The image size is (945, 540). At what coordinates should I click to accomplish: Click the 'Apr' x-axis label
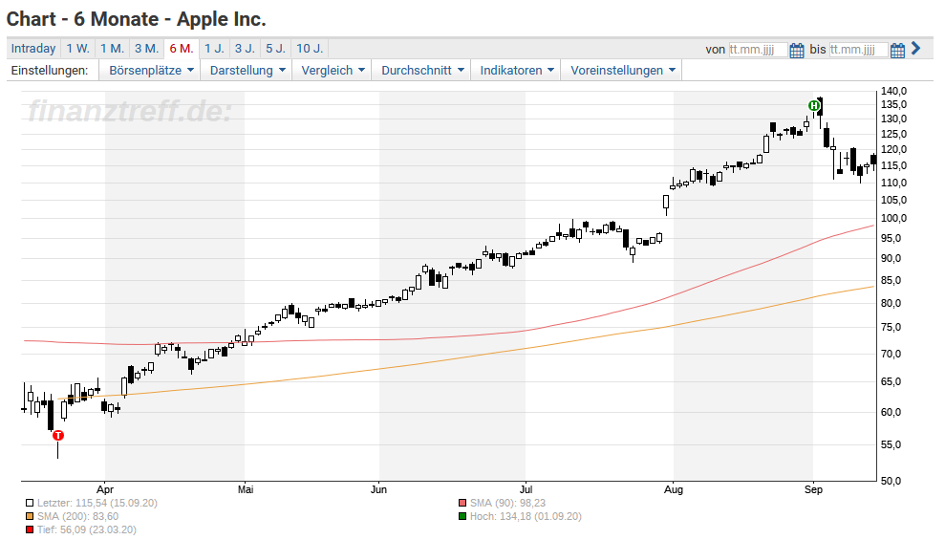click(x=105, y=489)
